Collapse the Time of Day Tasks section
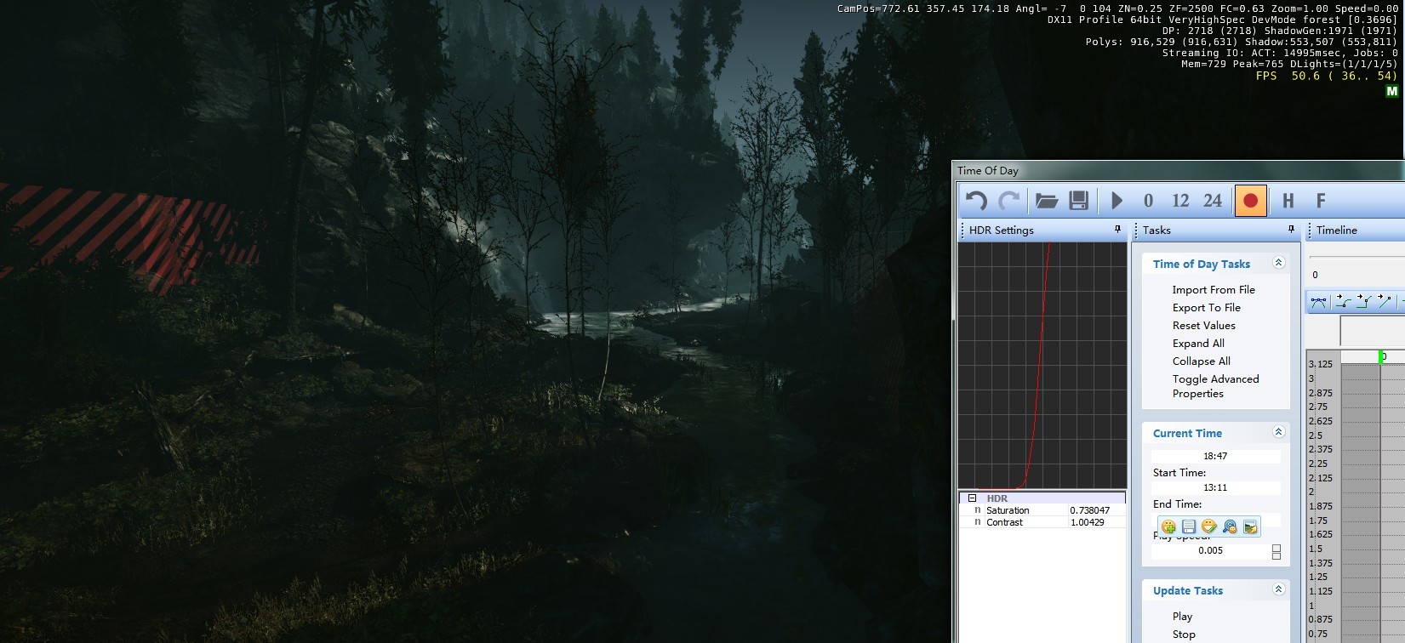Viewport: 1405px width, 643px height. pos(1278,263)
